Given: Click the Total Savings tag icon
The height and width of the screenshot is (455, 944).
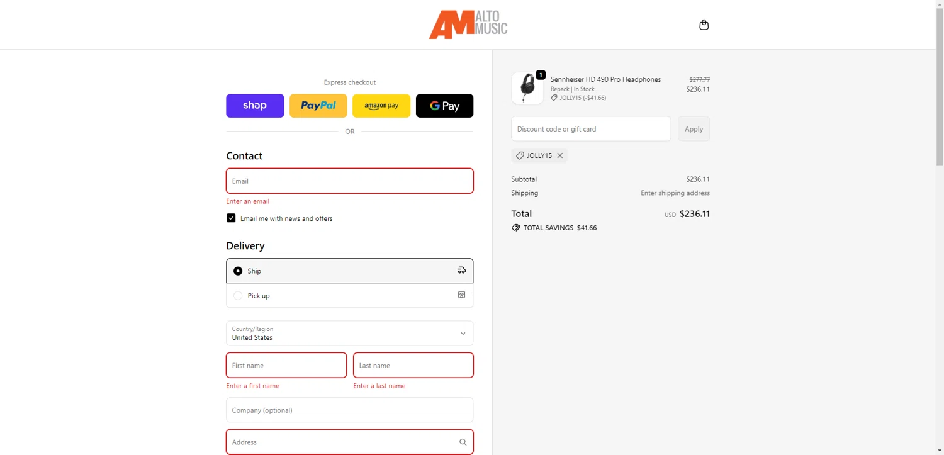Looking at the screenshot, I should [516, 228].
